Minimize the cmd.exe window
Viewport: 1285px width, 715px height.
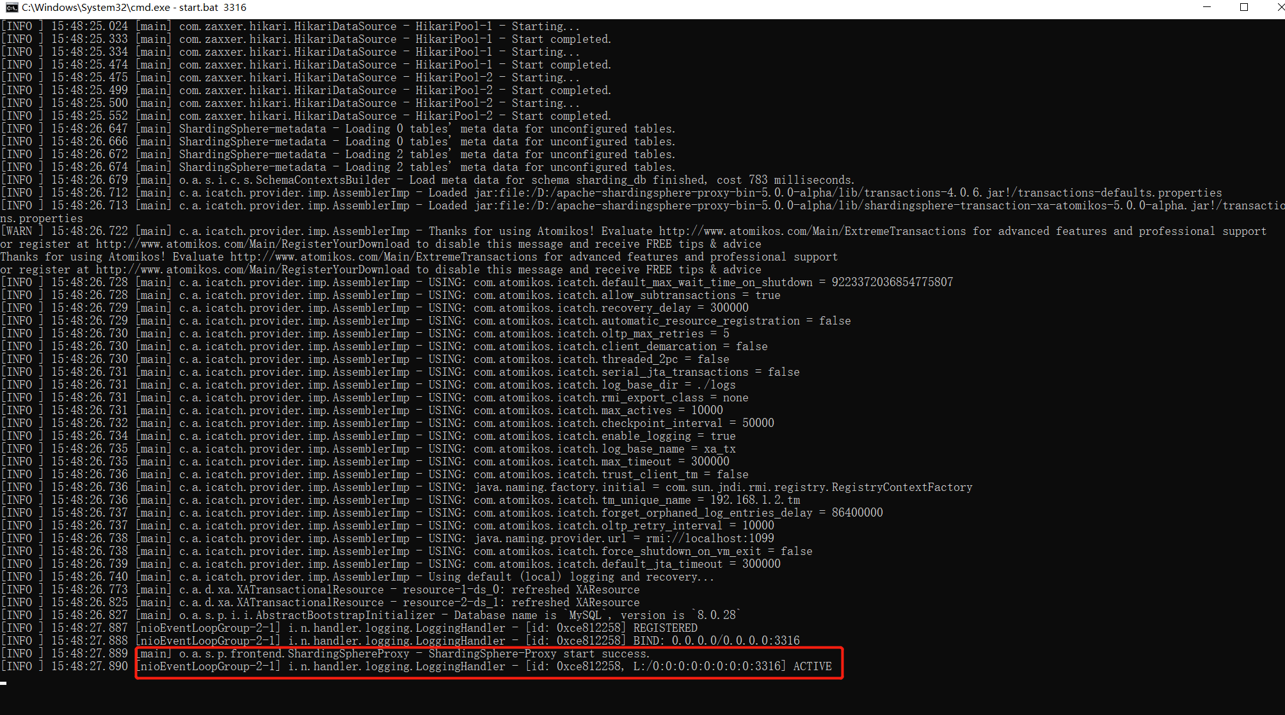pyautogui.click(x=1207, y=8)
